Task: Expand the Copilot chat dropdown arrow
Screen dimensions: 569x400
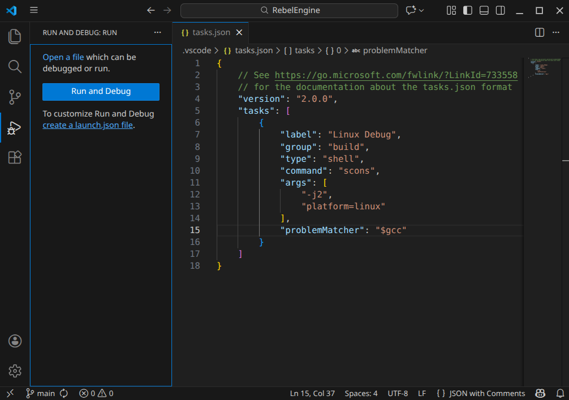Action: 421,11
